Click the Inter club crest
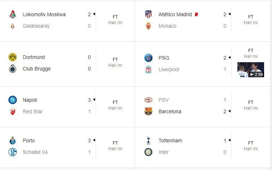272x170 pixels. (x=148, y=152)
